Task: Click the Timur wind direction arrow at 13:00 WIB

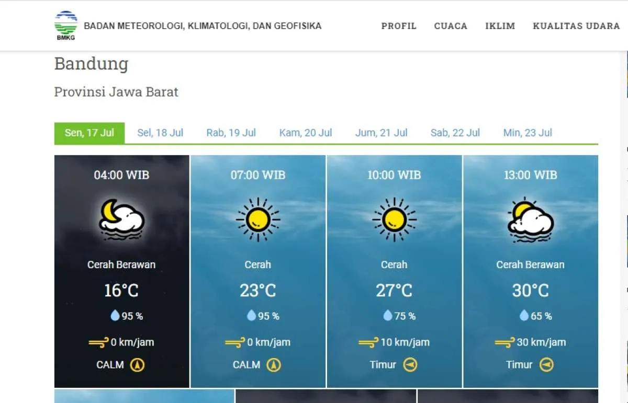Action: (546, 365)
